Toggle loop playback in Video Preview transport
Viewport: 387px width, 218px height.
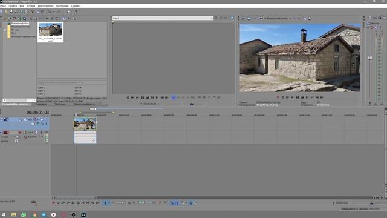coord(283,97)
